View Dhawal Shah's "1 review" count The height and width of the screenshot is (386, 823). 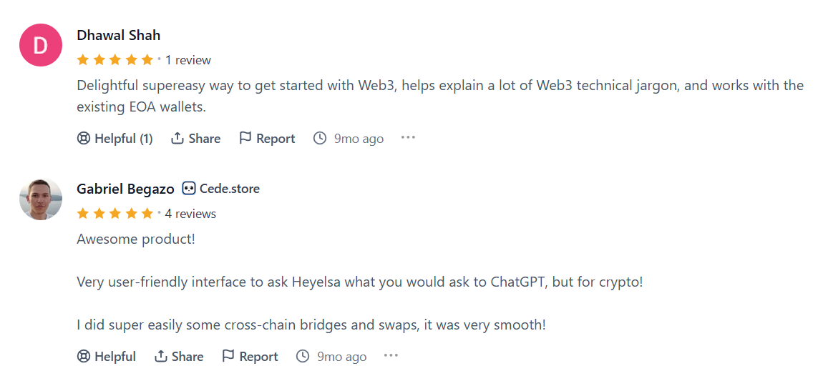tap(188, 60)
